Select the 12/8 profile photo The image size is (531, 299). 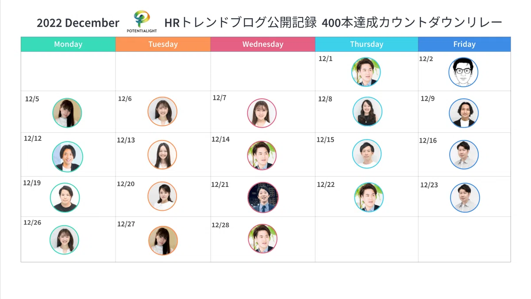pos(367,111)
